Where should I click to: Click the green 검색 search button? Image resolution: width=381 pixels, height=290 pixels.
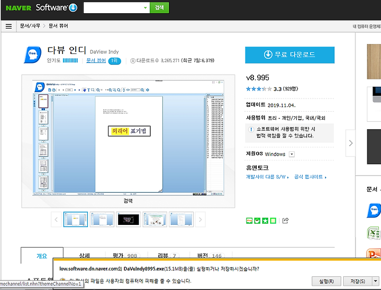[159, 8]
